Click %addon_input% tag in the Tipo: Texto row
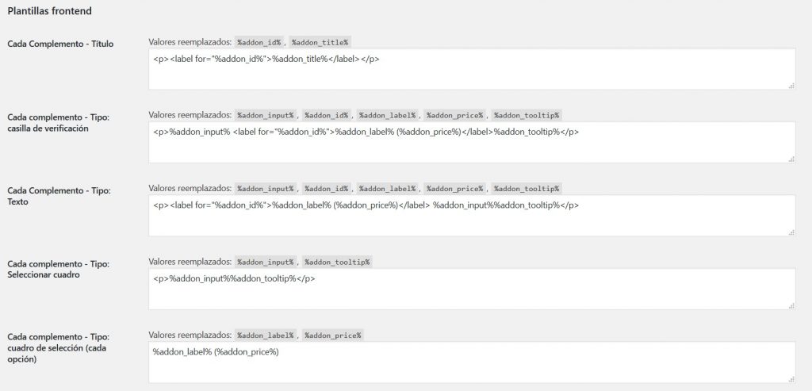Screen dimensions: 812x391 (266, 189)
